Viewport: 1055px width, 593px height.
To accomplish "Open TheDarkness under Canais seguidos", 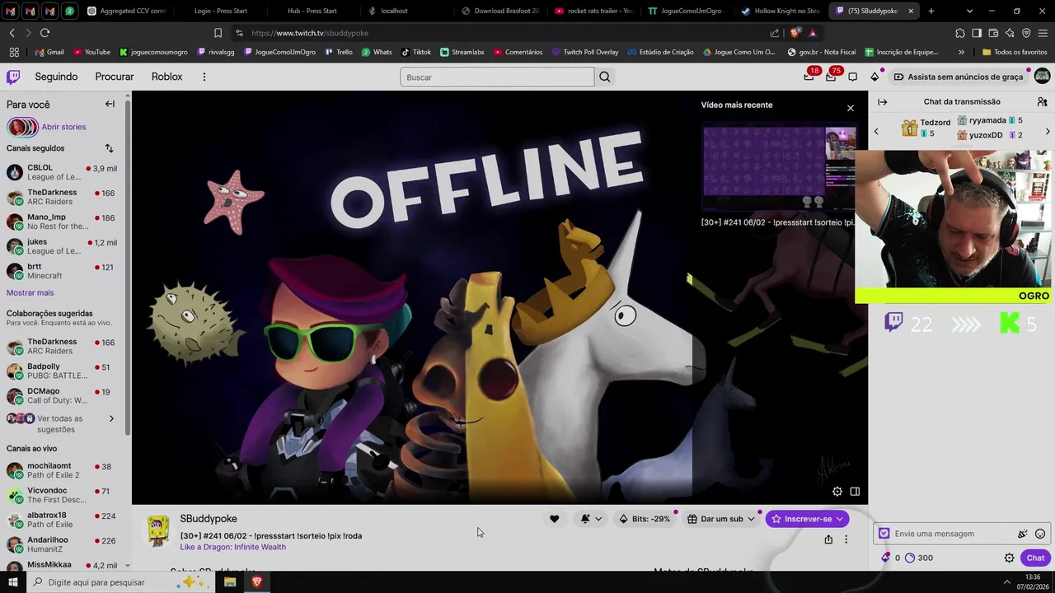I will 62,197.
